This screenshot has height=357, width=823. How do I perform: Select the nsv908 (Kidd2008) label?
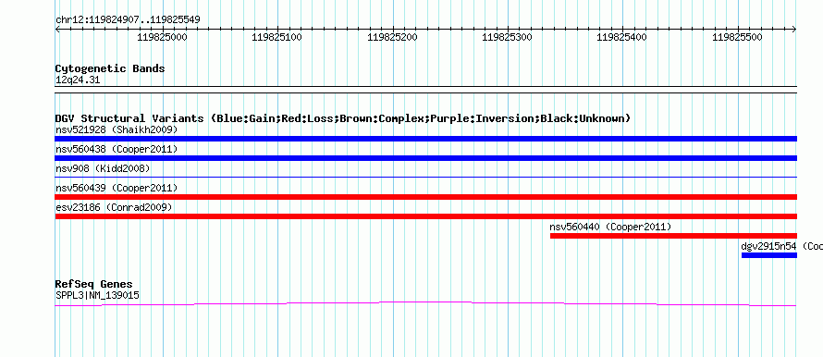coord(103,168)
